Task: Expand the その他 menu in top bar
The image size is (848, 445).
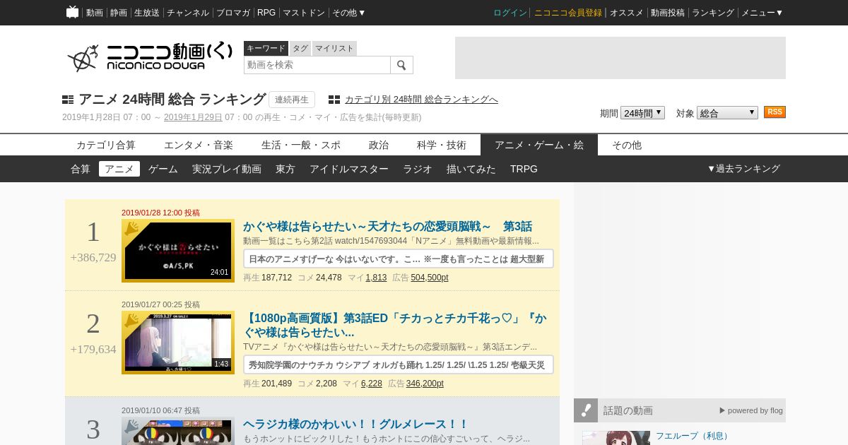Action: [x=348, y=13]
